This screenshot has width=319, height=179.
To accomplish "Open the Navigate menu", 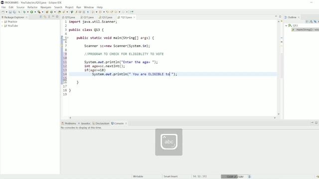I will pos(46,7).
